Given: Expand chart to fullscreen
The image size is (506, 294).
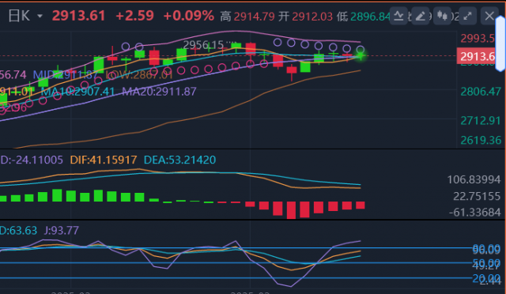Looking at the screenshot, I should coord(467,16).
